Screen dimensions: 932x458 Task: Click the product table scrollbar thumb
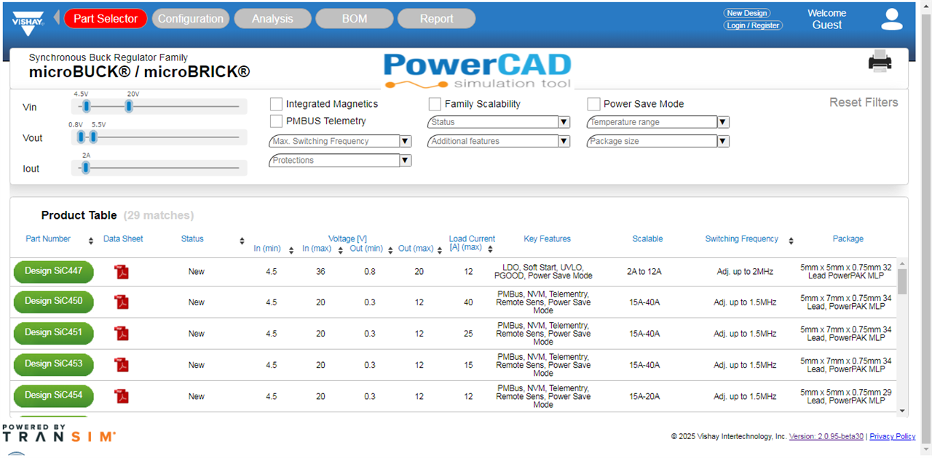pos(903,281)
